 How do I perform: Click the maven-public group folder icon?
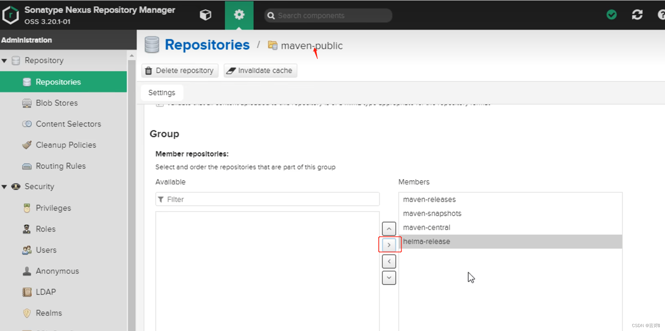[x=273, y=45]
